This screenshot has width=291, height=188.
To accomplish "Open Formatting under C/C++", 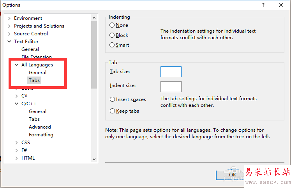I will (41, 135).
